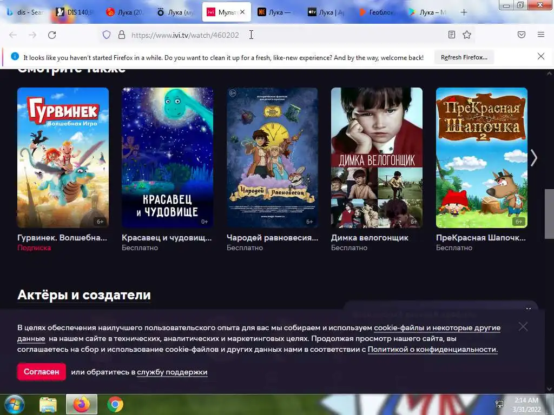The height and width of the screenshot is (415, 554).
Task: Open the Save to Pocket icon
Action: click(x=522, y=35)
